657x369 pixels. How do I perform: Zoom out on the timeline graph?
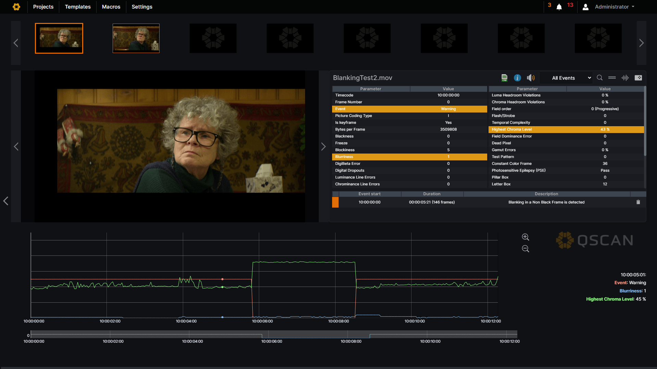[525, 249]
